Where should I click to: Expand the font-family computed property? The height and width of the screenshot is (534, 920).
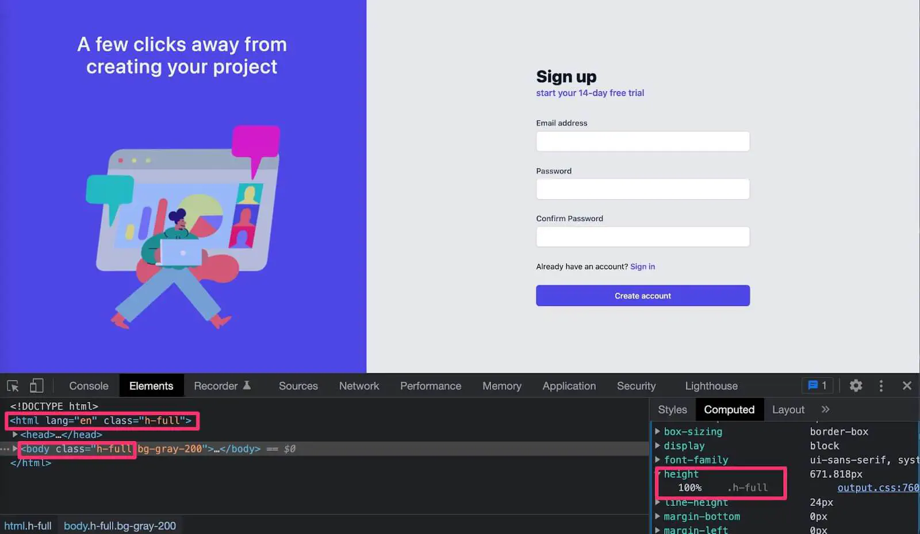[x=657, y=459]
